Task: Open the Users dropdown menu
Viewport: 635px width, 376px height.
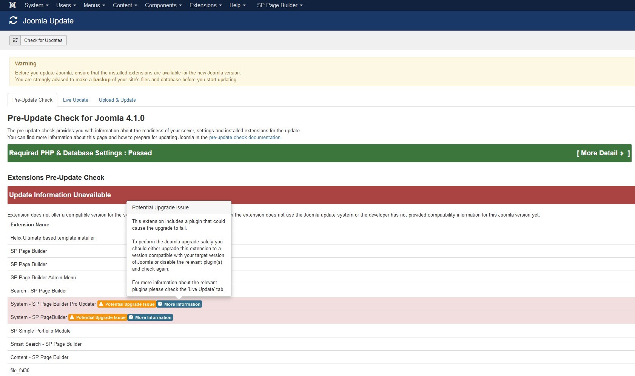Action: tap(66, 5)
